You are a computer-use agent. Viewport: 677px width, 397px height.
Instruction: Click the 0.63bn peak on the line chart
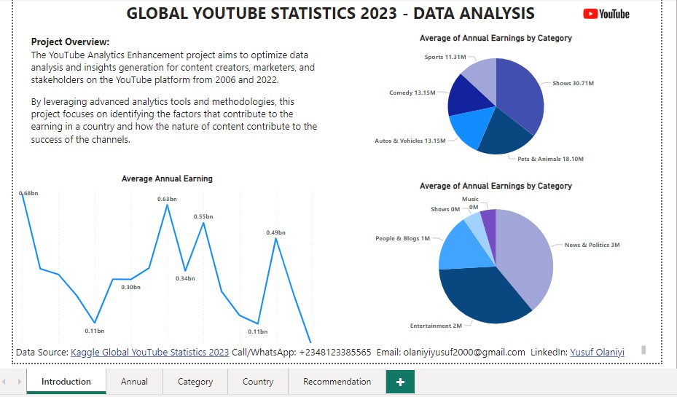(168, 205)
